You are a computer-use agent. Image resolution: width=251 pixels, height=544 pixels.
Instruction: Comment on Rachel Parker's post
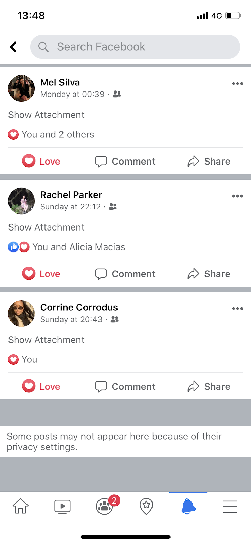point(125,274)
